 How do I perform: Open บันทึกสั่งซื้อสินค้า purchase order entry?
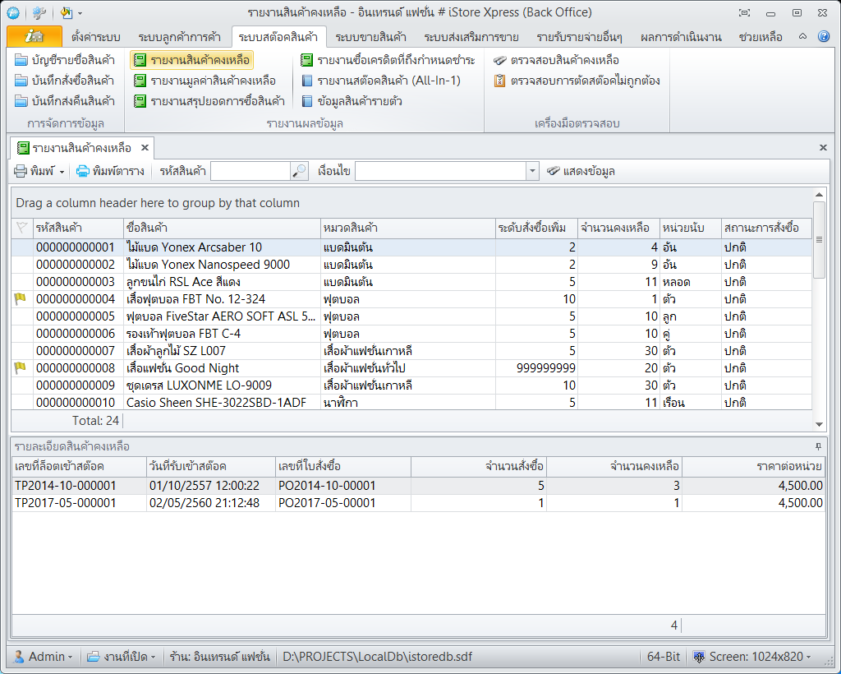click(x=65, y=81)
